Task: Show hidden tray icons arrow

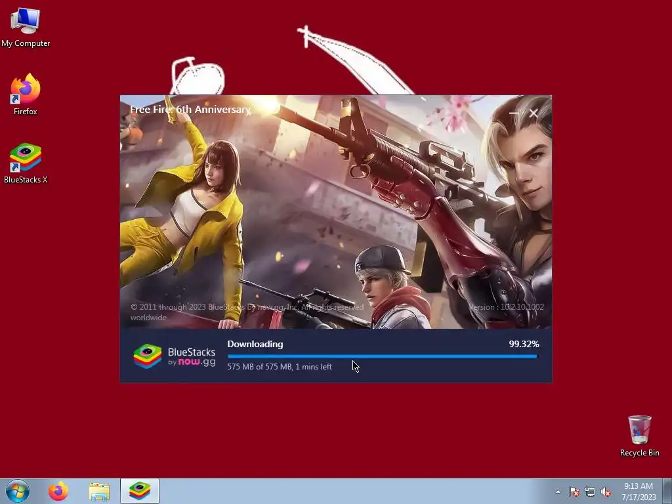Action: (x=558, y=492)
